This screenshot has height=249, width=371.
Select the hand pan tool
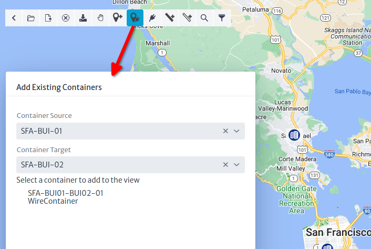[x=100, y=18]
